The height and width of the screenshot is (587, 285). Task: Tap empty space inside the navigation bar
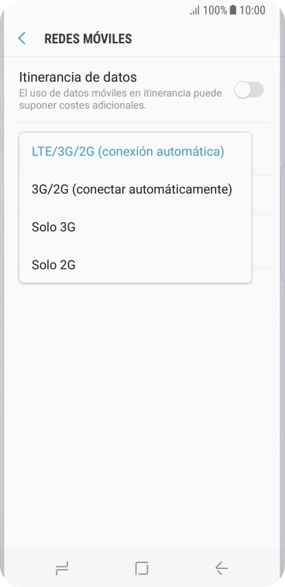click(x=102, y=568)
